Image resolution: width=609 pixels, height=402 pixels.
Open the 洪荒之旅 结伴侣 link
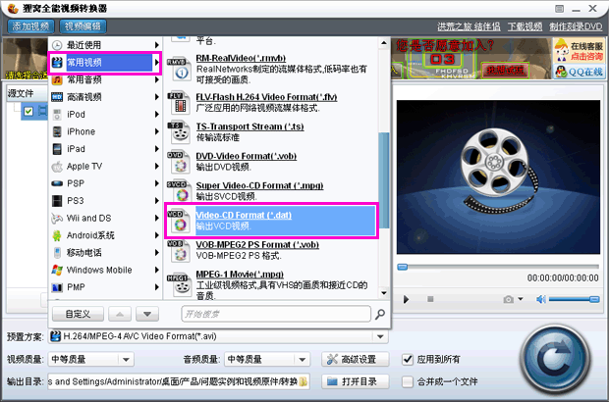(x=469, y=26)
